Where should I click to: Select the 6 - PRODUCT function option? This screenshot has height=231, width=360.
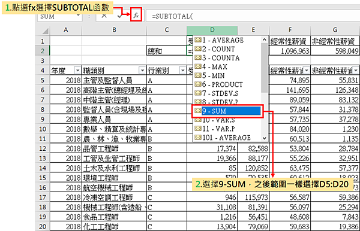(227, 84)
